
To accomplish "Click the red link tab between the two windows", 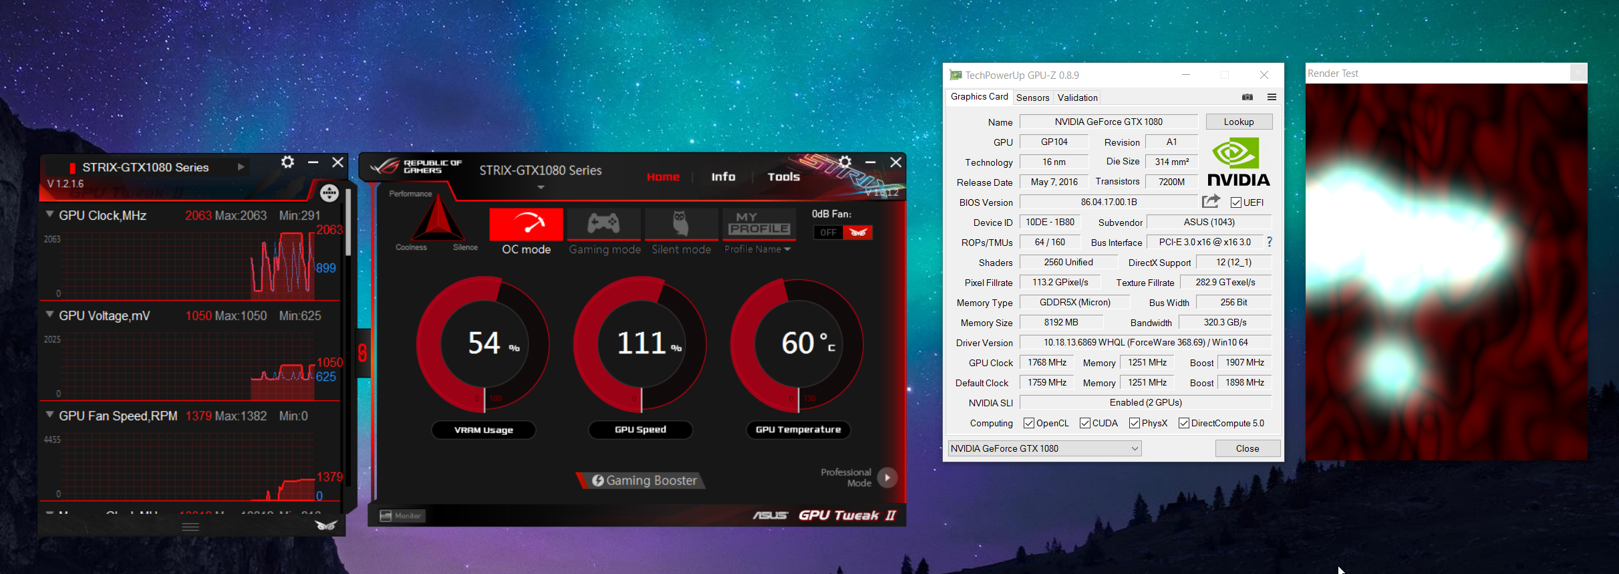I will tap(363, 353).
